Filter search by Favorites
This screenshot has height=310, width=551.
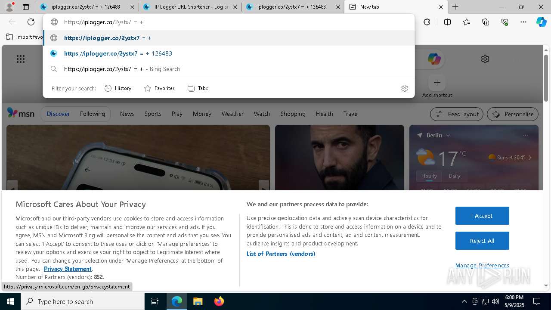[x=159, y=88]
